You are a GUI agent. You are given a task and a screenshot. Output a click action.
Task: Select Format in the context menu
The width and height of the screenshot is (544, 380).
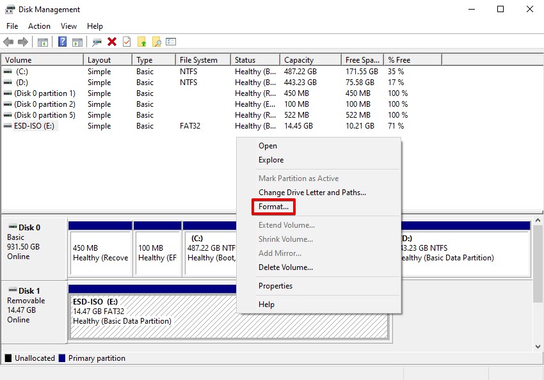(273, 207)
